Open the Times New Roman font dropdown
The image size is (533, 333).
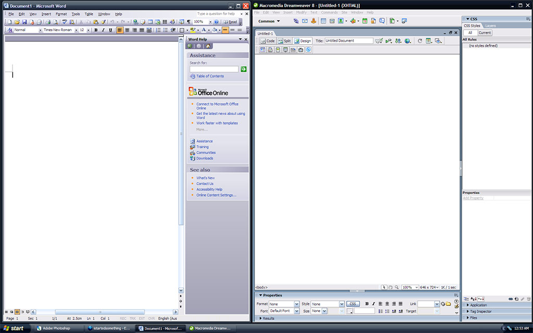click(x=76, y=30)
